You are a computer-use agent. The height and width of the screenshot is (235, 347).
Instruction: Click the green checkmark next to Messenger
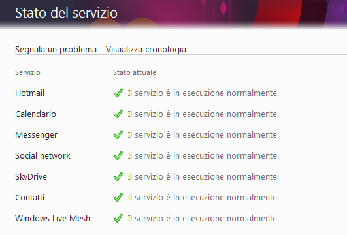click(118, 134)
